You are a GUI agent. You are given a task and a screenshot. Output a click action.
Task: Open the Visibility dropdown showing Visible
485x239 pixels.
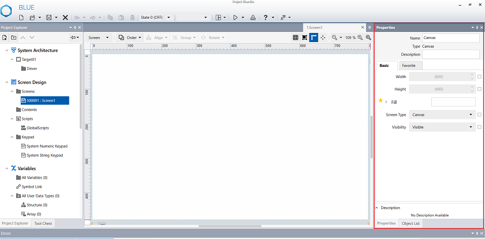tap(442, 127)
